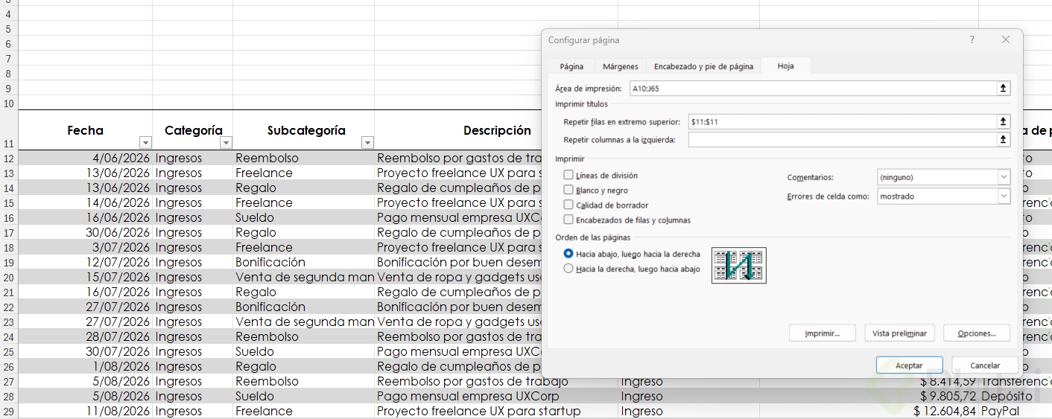The height and width of the screenshot is (419, 1052).
Task: Open the dialog help question mark
Action: pyautogui.click(x=972, y=40)
